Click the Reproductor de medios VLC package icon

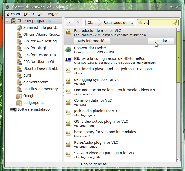(68, 32)
